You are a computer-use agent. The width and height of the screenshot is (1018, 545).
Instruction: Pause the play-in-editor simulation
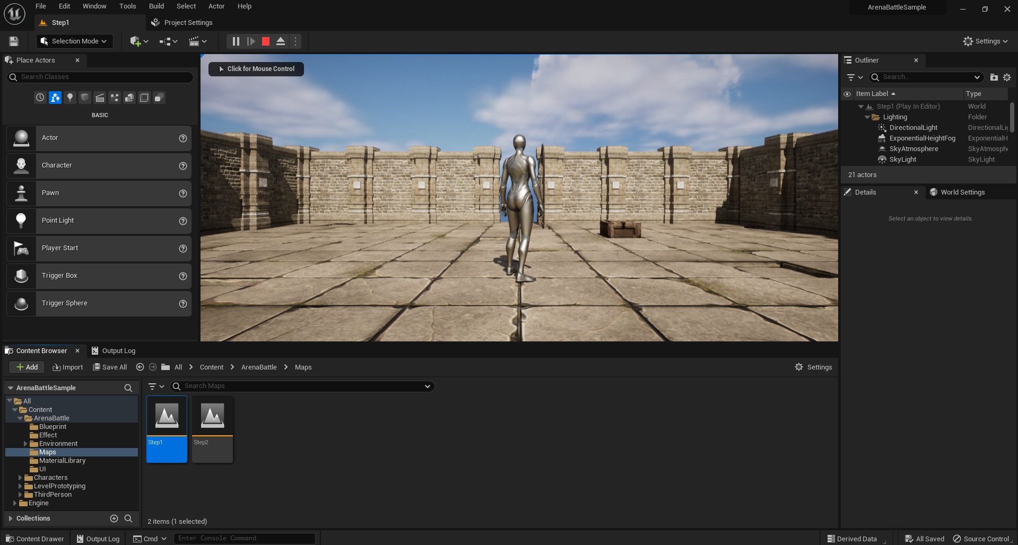236,41
